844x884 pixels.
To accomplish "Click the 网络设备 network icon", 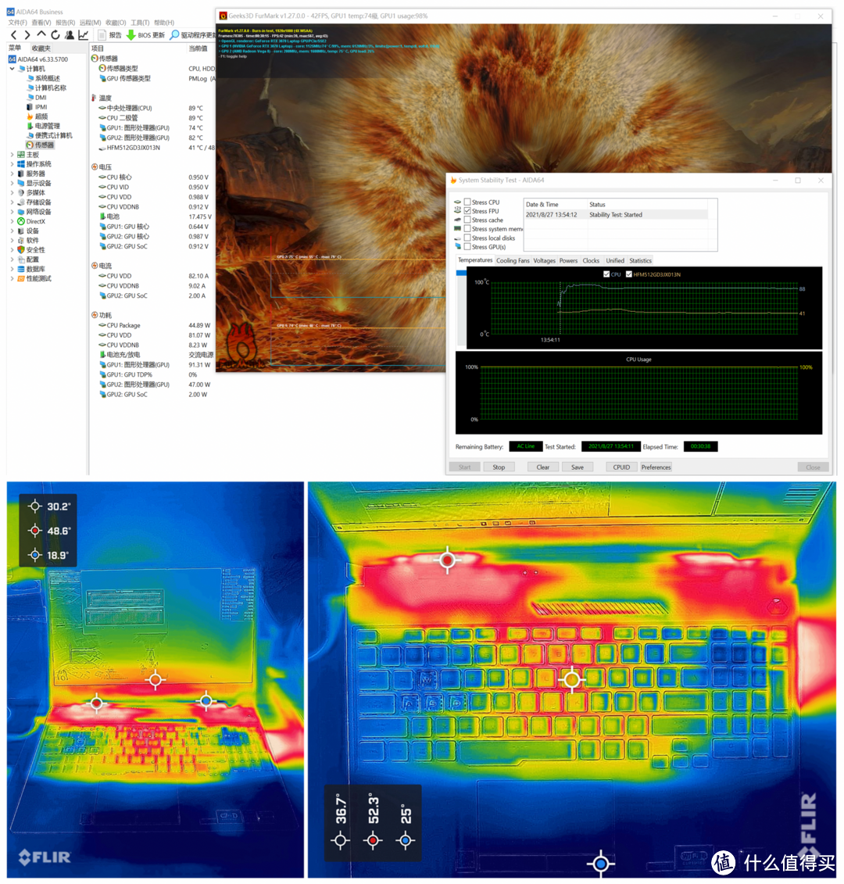I will (21, 212).
